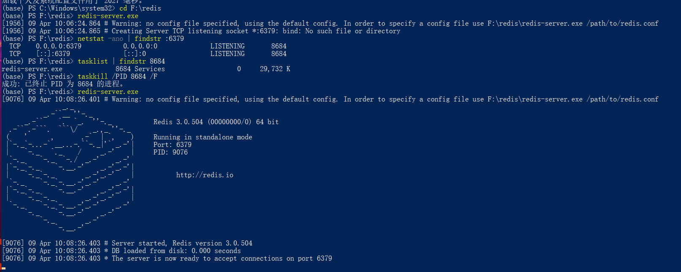Click the Redis ASCII art logo

pyautogui.click(x=70, y=170)
